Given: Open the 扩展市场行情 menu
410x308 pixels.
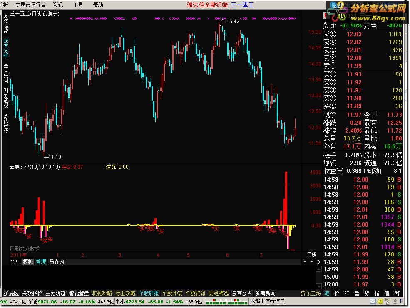Looking at the screenshot, I should pyautogui.click(x=30, y=5).
